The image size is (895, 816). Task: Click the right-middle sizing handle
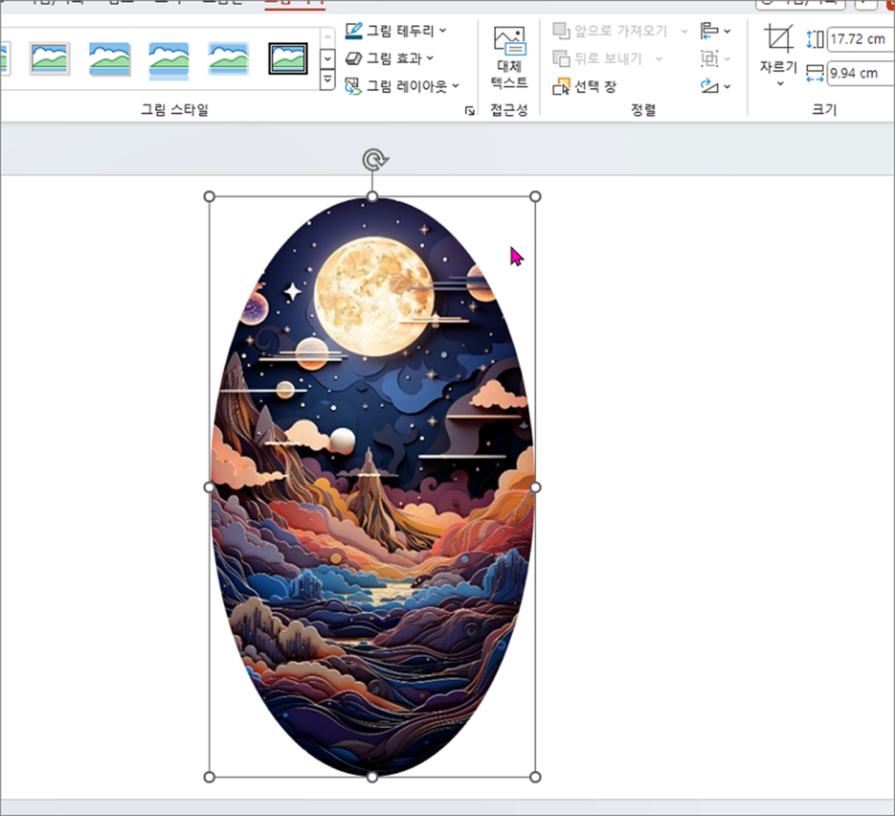pos(535,487)
